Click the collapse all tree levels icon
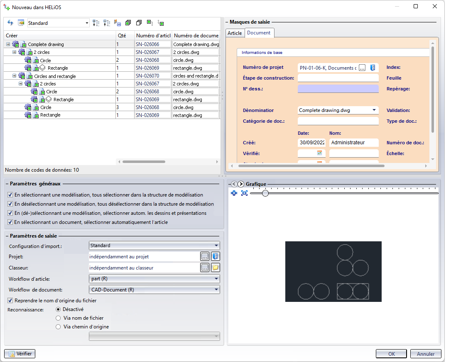Screen dimensions: 451x362 [x=107, y=23]
